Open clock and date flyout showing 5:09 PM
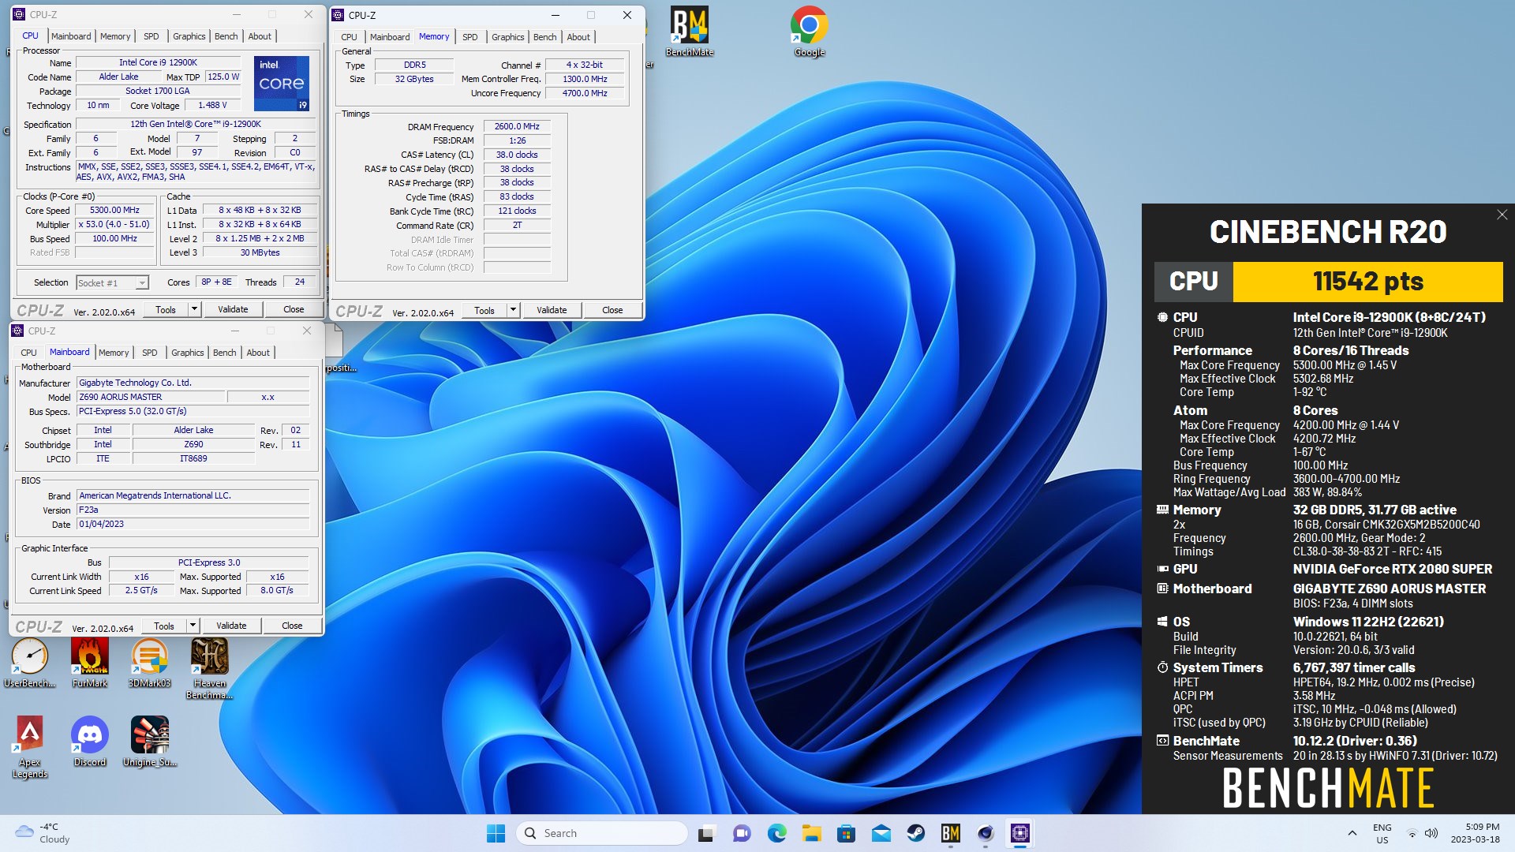This screenshot has height=852, width=1515. [x=1474, y=833]
